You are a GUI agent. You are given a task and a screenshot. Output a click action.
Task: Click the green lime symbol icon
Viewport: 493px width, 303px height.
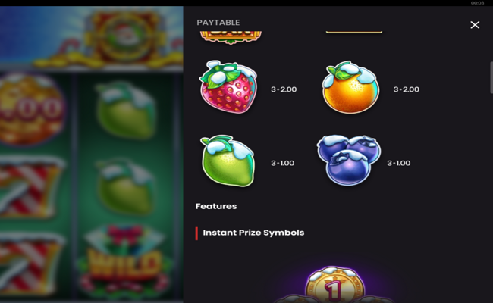[x=228, y=161]
